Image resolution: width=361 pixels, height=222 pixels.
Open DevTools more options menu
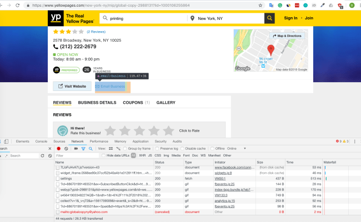(354, 142)
